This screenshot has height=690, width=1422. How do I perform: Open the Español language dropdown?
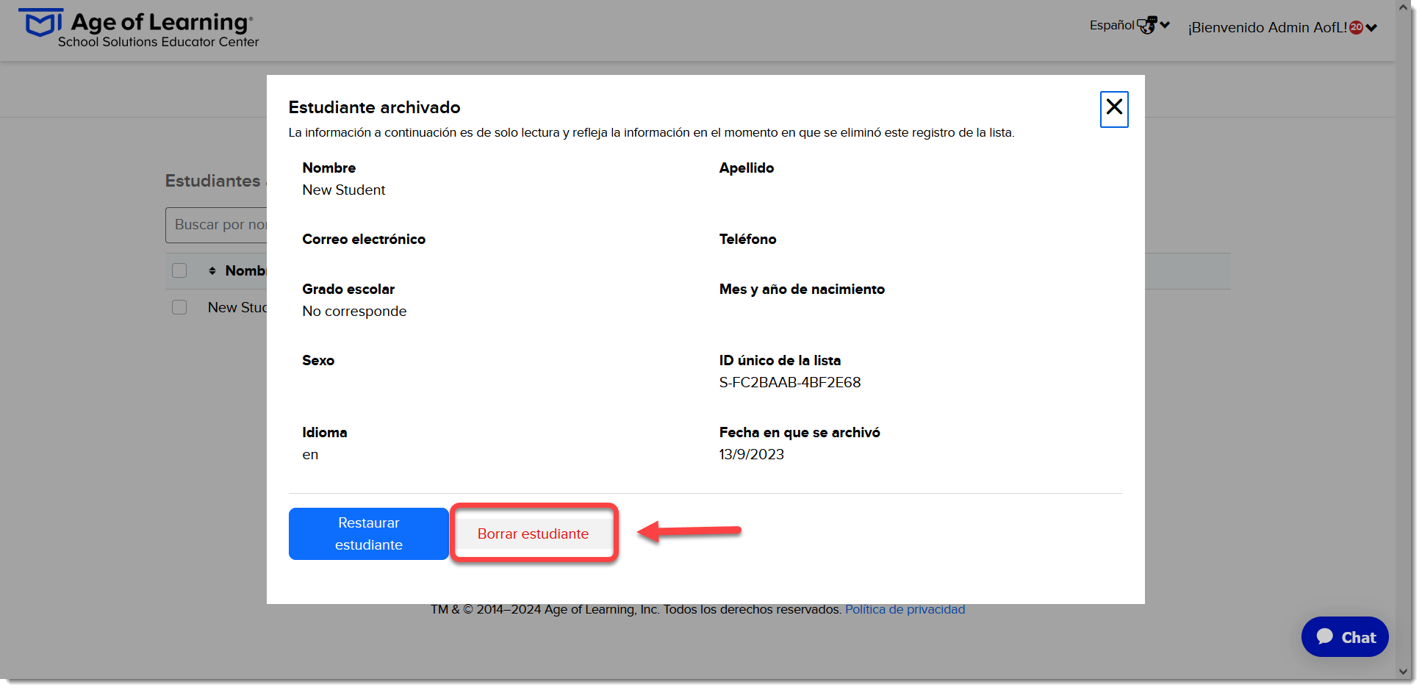pyautogui.click(x=1130, y=26)
